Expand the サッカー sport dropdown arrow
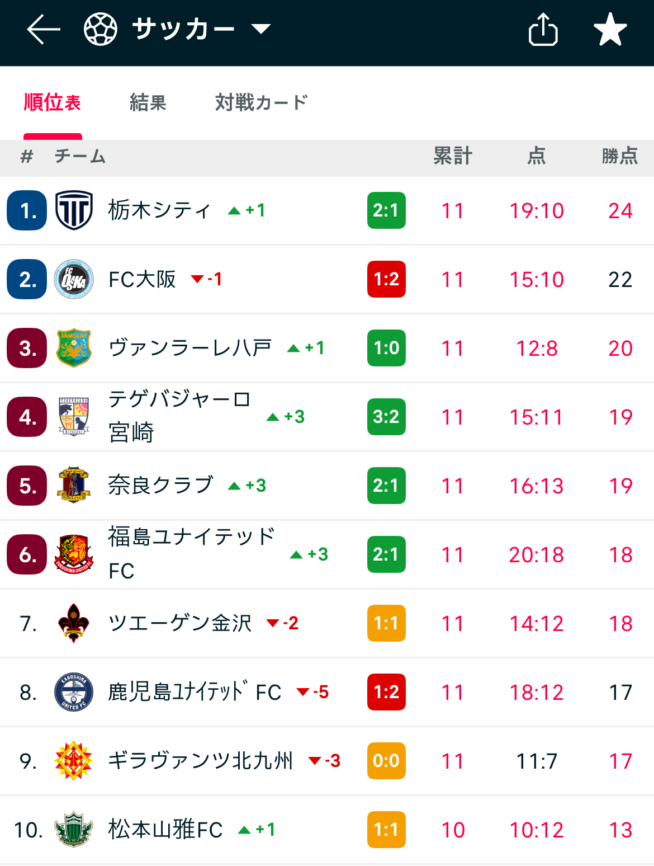Screen dimensions: 654x866 261,29
